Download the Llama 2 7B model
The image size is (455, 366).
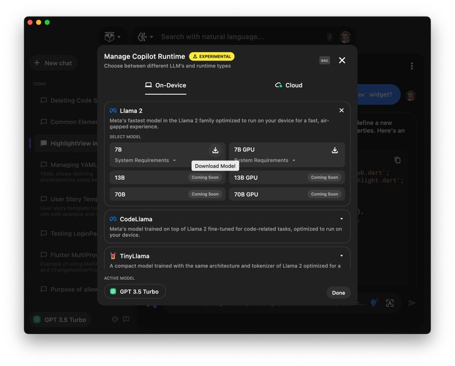pyautogui.click(x=215, y=150)
